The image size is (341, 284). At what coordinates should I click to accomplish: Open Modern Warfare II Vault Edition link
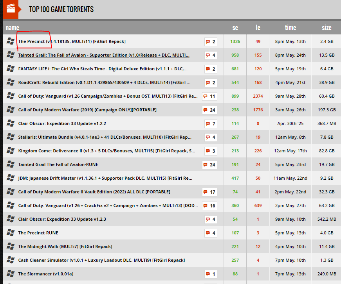pyautogui.click(x=94, y=192)
